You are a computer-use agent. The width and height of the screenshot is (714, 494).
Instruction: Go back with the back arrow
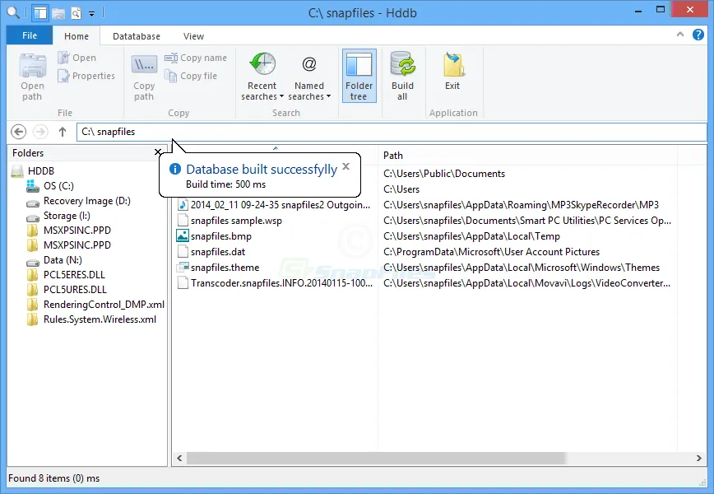coord(18,132)
